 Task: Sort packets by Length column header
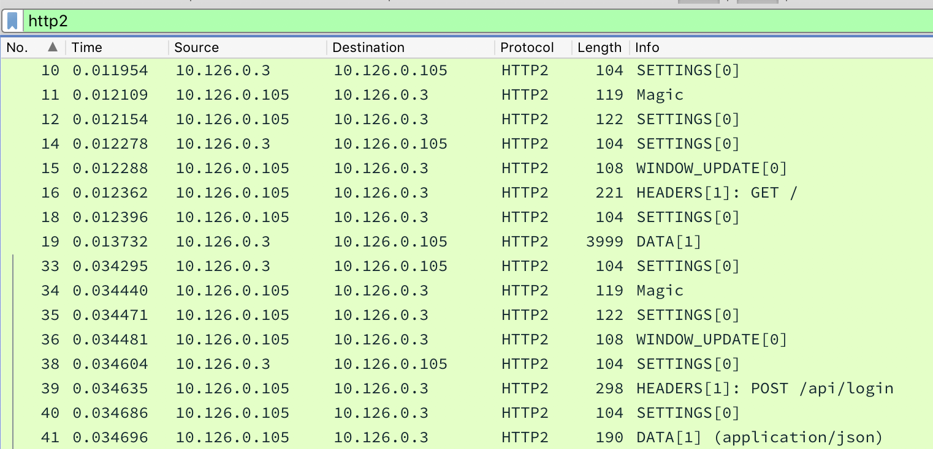click(600, 48)
